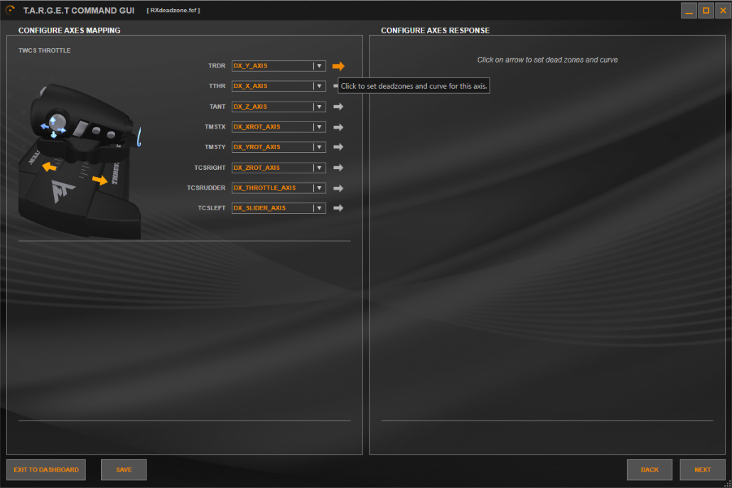Click the TCSRUDDER axis label
The width and height of the screenshot is (732, 488).
(x=206, y=188)
